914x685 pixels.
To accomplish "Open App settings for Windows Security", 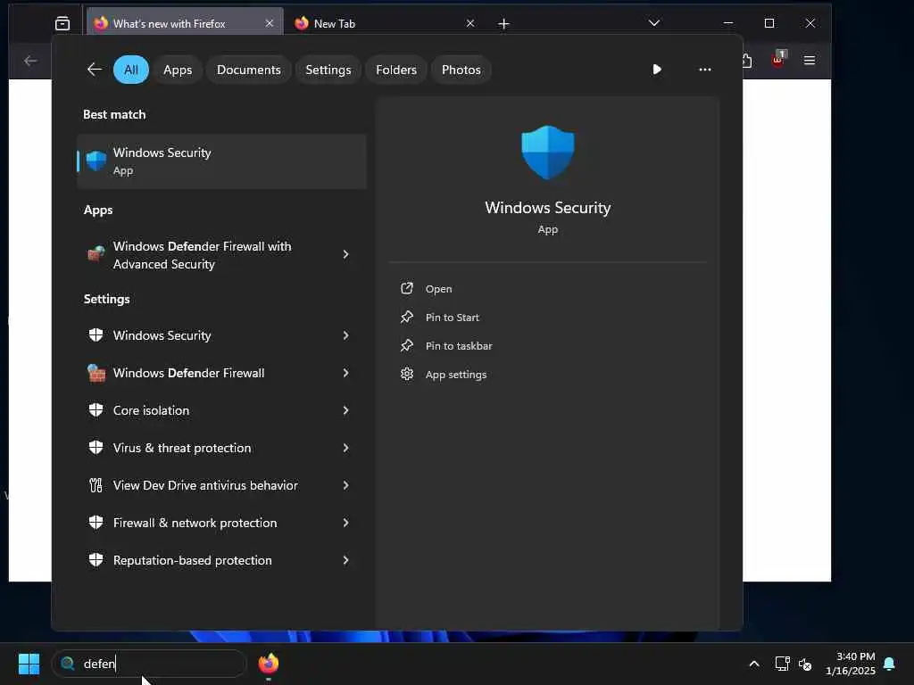I will click(456, 375).
